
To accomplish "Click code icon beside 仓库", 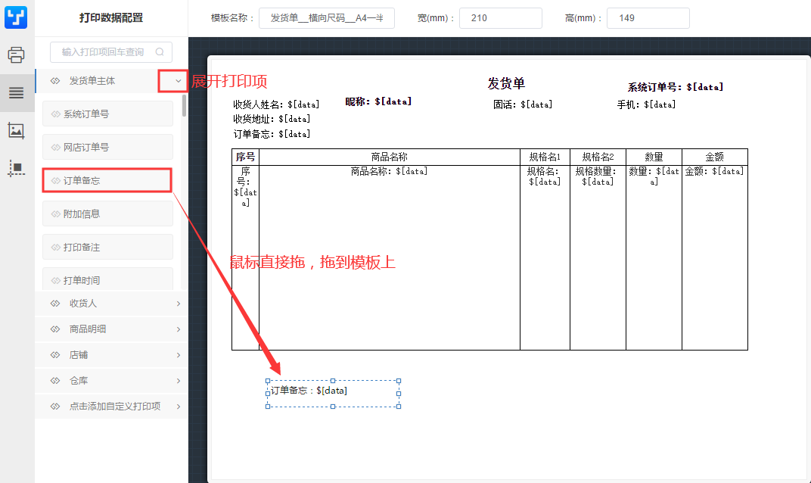I will (55, 381).
